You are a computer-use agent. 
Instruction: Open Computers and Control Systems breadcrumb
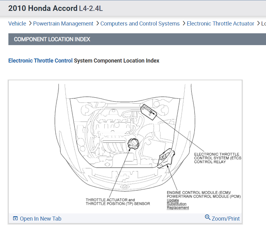(140, 24)
